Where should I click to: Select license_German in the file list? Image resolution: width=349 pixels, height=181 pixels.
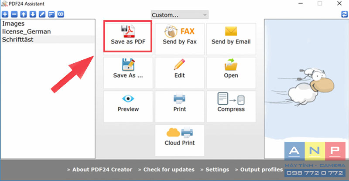[48, 31]
